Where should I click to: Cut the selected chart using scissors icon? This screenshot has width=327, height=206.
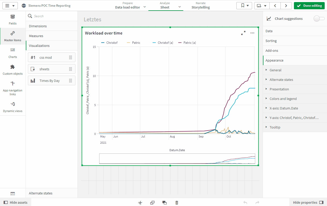point(140,203)
